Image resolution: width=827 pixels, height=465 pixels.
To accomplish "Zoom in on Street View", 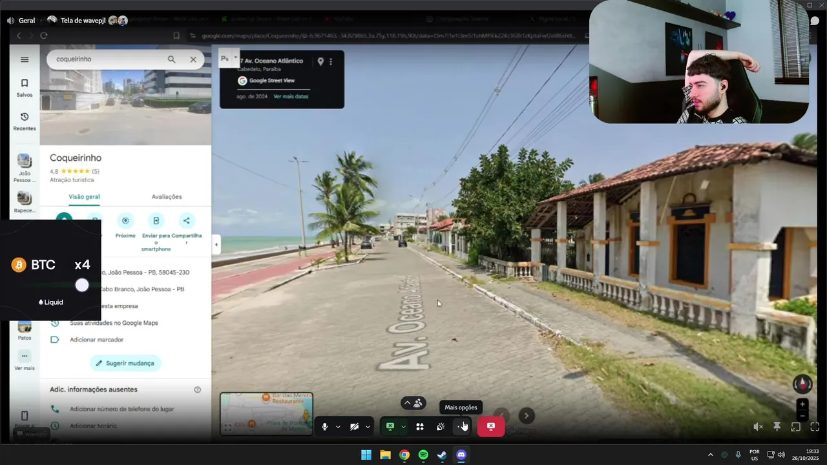I will [802, 404].
